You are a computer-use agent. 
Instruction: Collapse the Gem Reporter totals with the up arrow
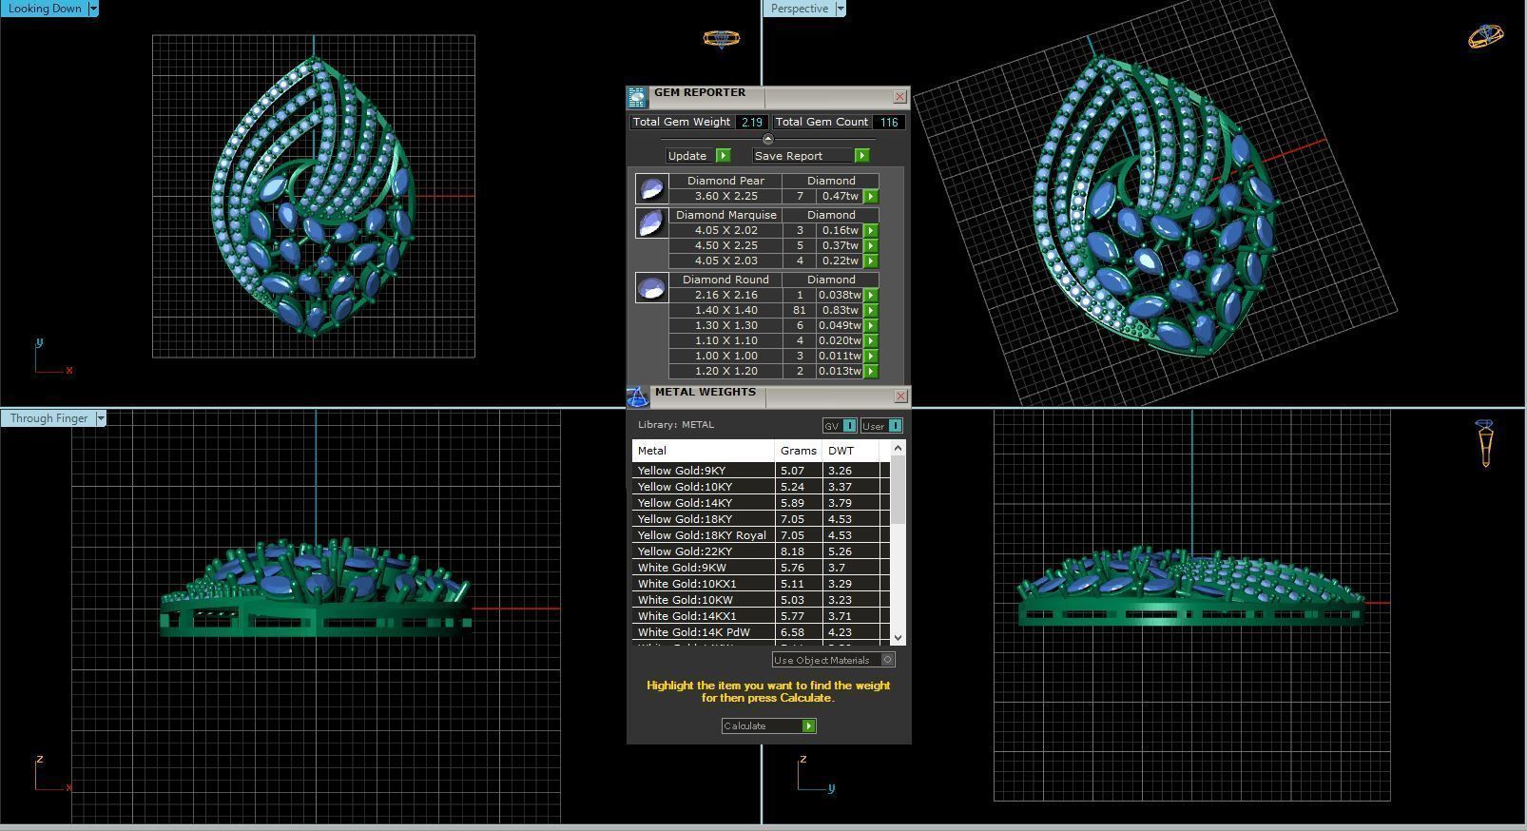768,139
